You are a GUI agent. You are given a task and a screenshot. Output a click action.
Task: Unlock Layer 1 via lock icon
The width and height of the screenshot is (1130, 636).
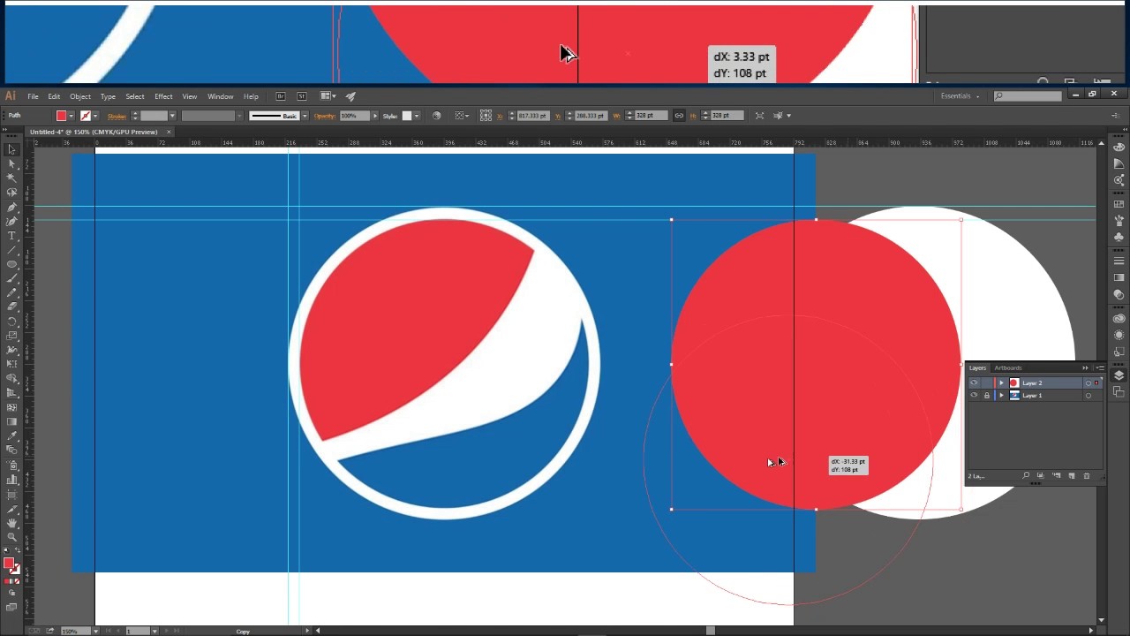(x=987, y=396)
